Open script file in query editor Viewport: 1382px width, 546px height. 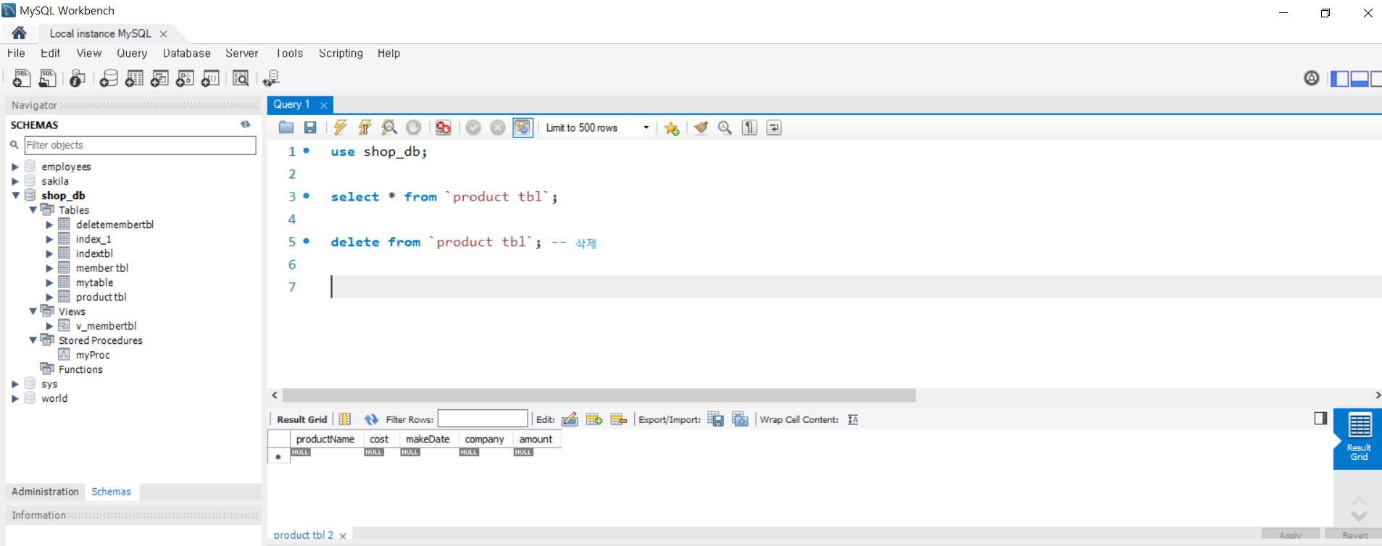tap(286, 127)
